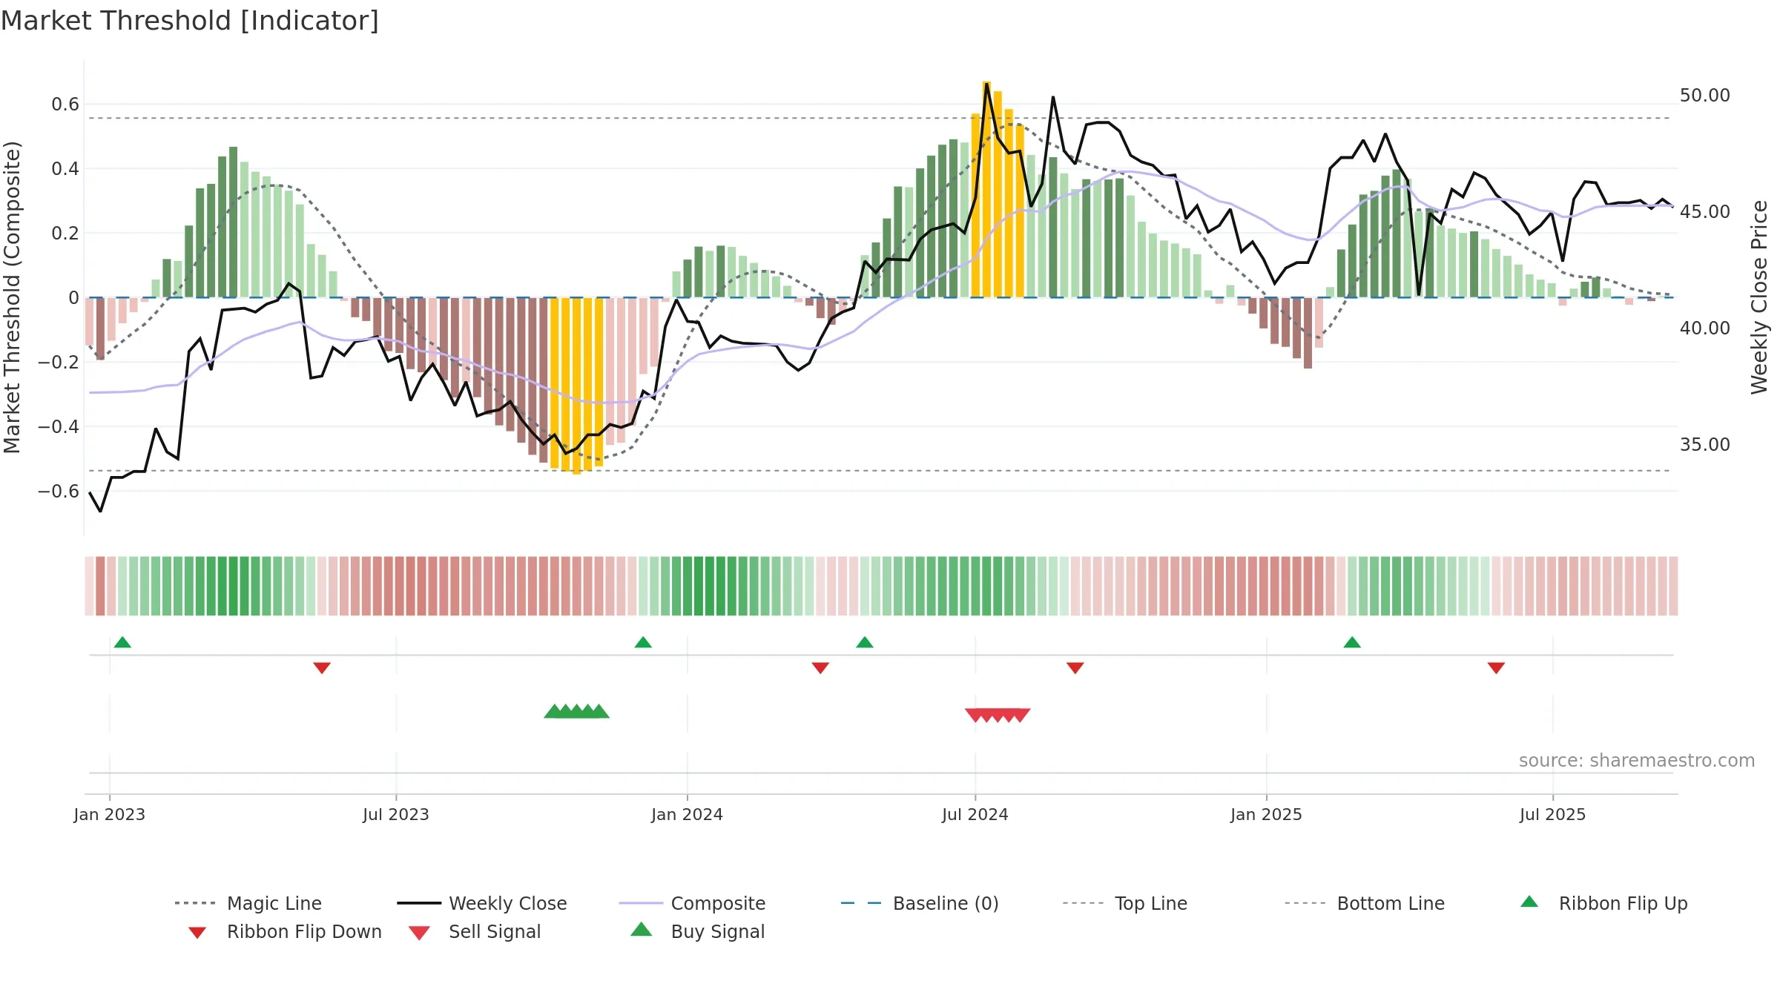Click the red flip-down marker after Jul 2024

click(x=1075, y=668)
